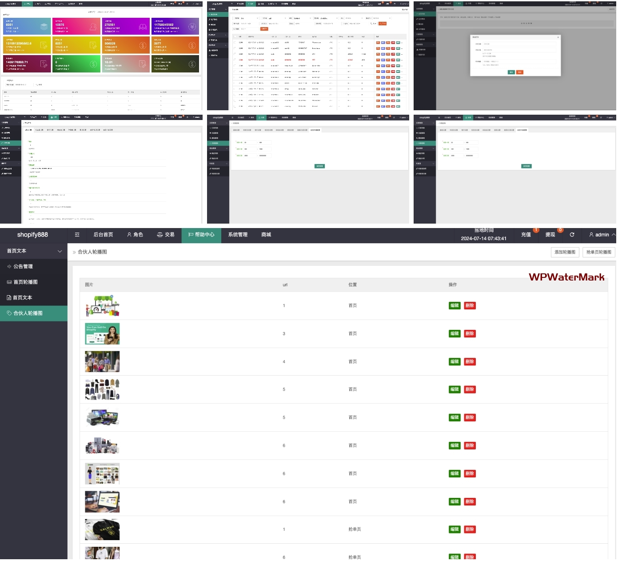618x561 pixels.
Task: Open the 角色 menu in the top bar
Action: click(135, 235)
